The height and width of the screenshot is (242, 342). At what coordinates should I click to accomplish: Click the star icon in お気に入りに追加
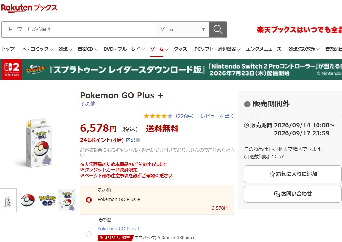[272, 174]
